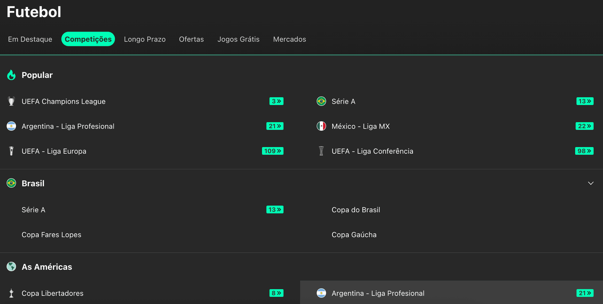Switch to the Mercados tab

coord(289,39)
